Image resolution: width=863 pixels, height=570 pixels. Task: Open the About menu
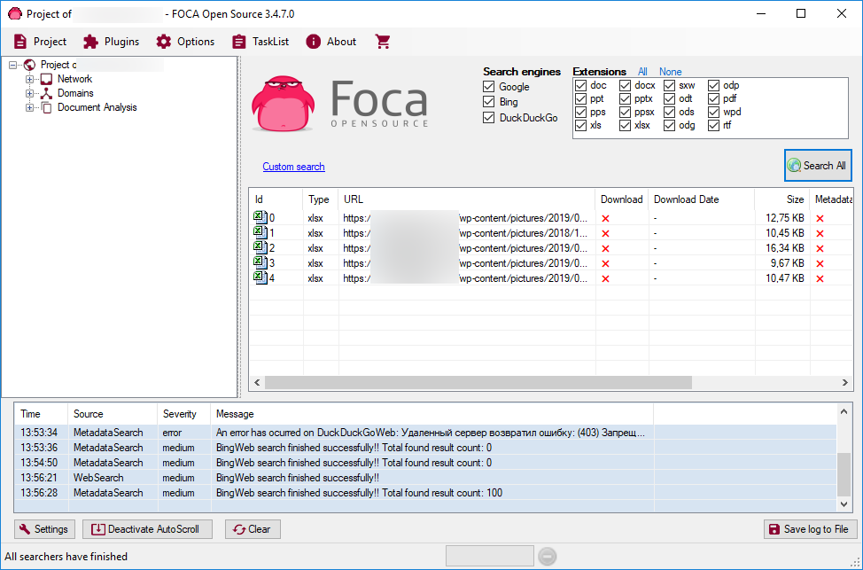[331, 42]
